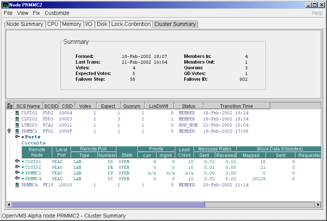Image resolution: width=327 pixels, height=221 pixels.
Task: Collapse the PRMMC2 node tree handle
Action: [9, 131]
